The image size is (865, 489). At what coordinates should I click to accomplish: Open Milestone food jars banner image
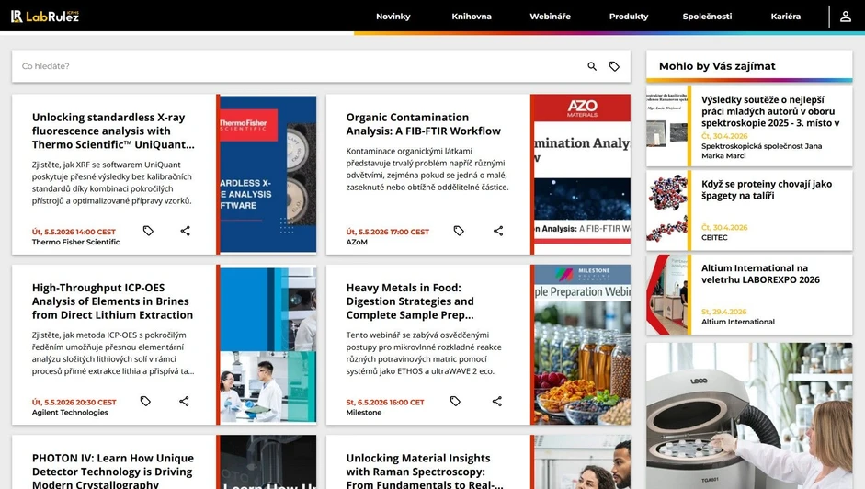(582, 345)
